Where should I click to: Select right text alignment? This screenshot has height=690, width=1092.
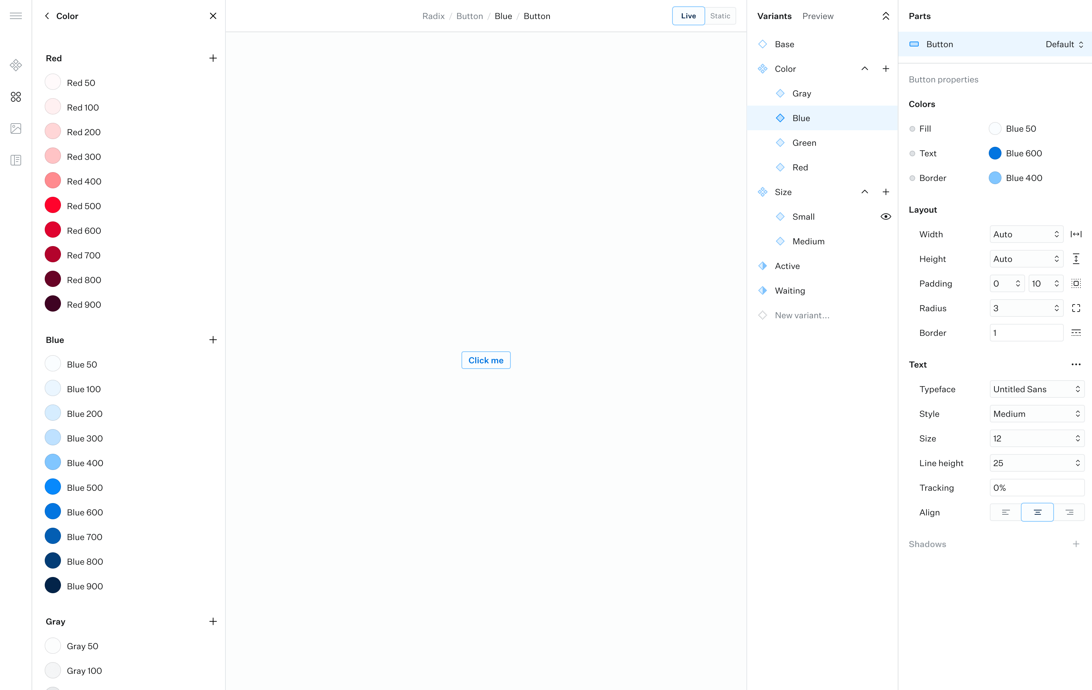(1069, 512)
